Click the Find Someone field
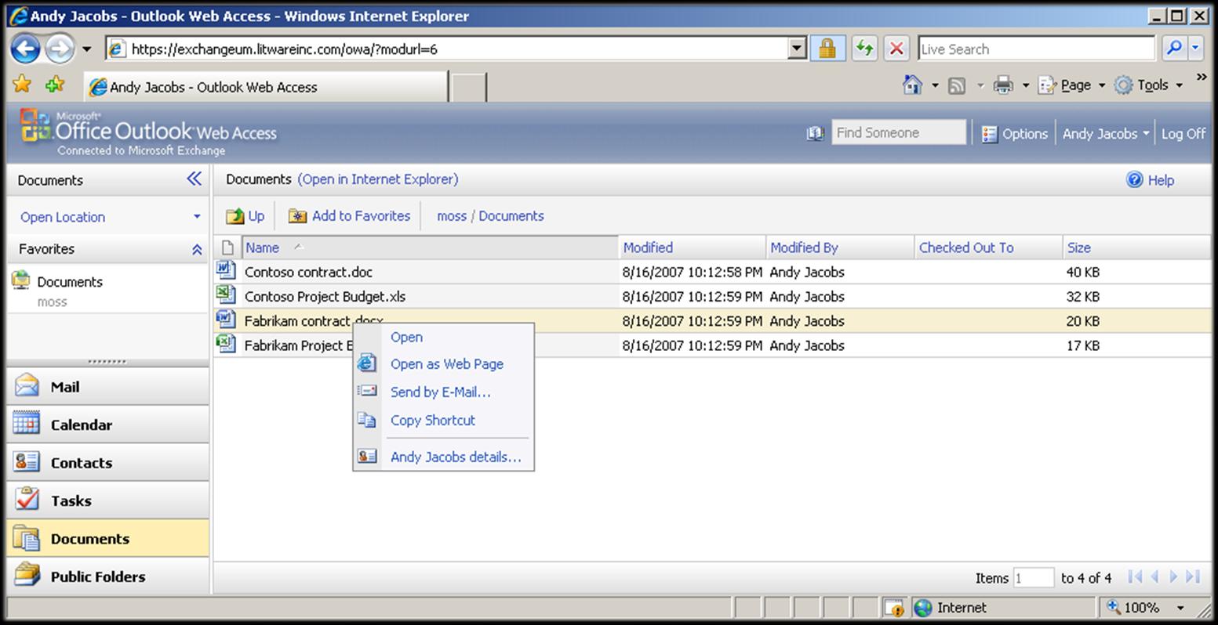 tap(899, 132)
